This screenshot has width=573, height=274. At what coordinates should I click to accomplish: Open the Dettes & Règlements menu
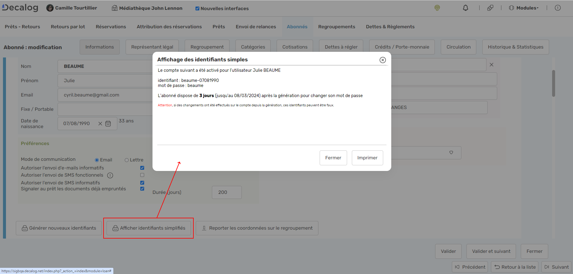(x=390, y=27)
